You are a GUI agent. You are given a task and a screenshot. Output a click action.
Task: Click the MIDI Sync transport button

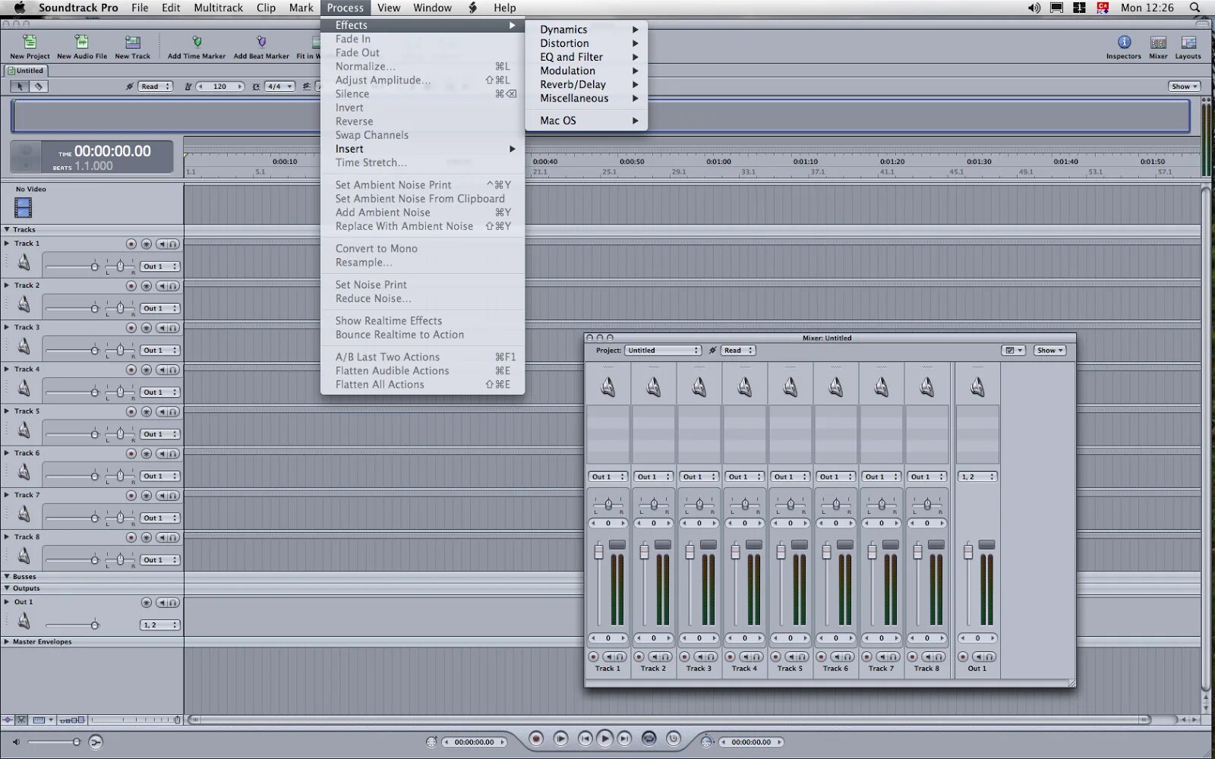pos(673,739)
